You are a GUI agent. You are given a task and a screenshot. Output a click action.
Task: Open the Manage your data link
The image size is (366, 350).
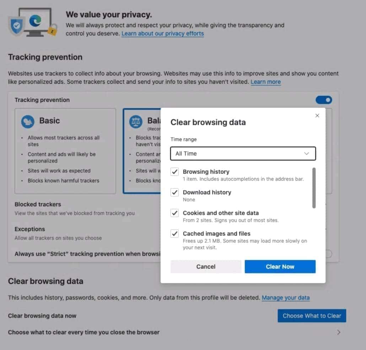(x=286, y=297)
